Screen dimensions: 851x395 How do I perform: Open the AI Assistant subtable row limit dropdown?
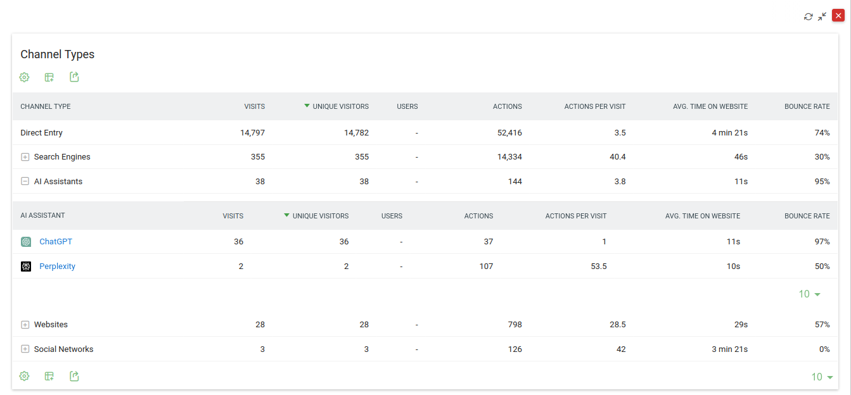click(x=809, y=294)
